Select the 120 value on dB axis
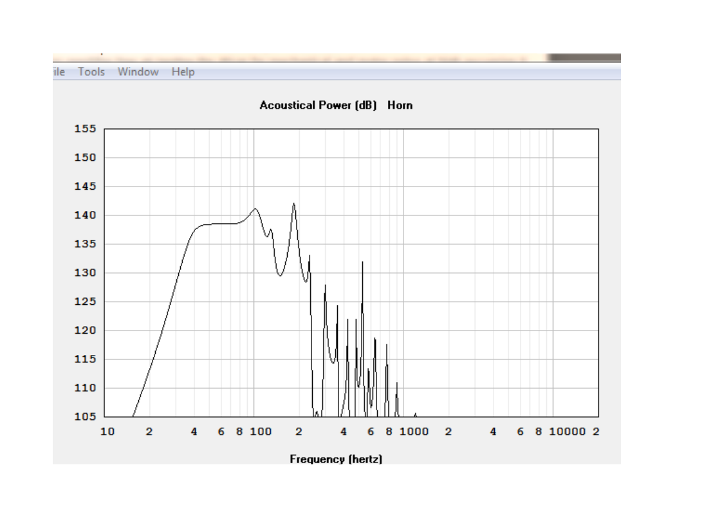 click(x=85, y=331)
